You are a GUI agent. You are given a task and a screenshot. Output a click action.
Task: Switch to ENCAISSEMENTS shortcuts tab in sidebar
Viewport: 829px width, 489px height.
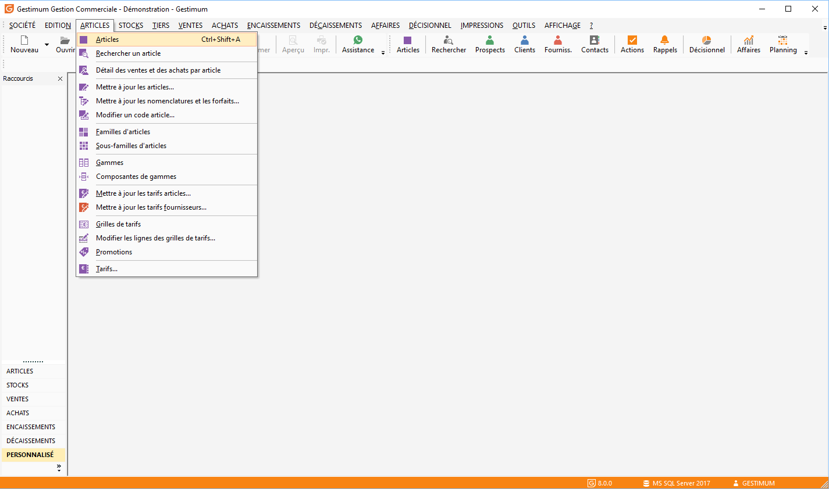tap(33, 427)
